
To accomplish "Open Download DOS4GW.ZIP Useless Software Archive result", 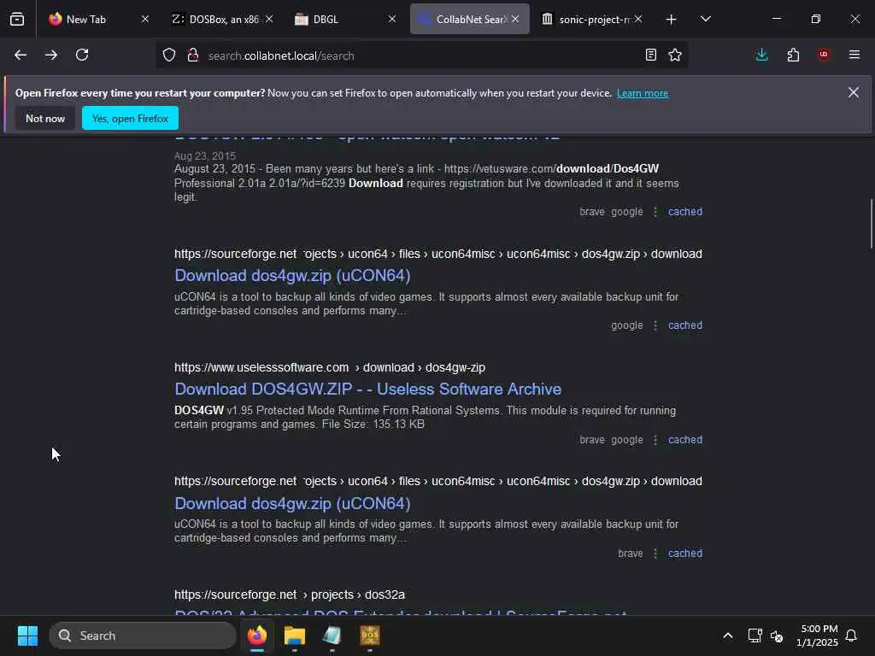I will coord(367,389).
